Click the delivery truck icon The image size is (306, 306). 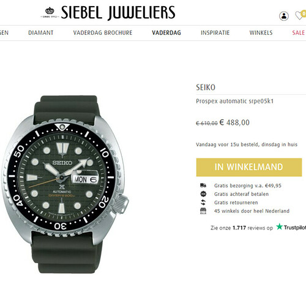click(203, 185)
